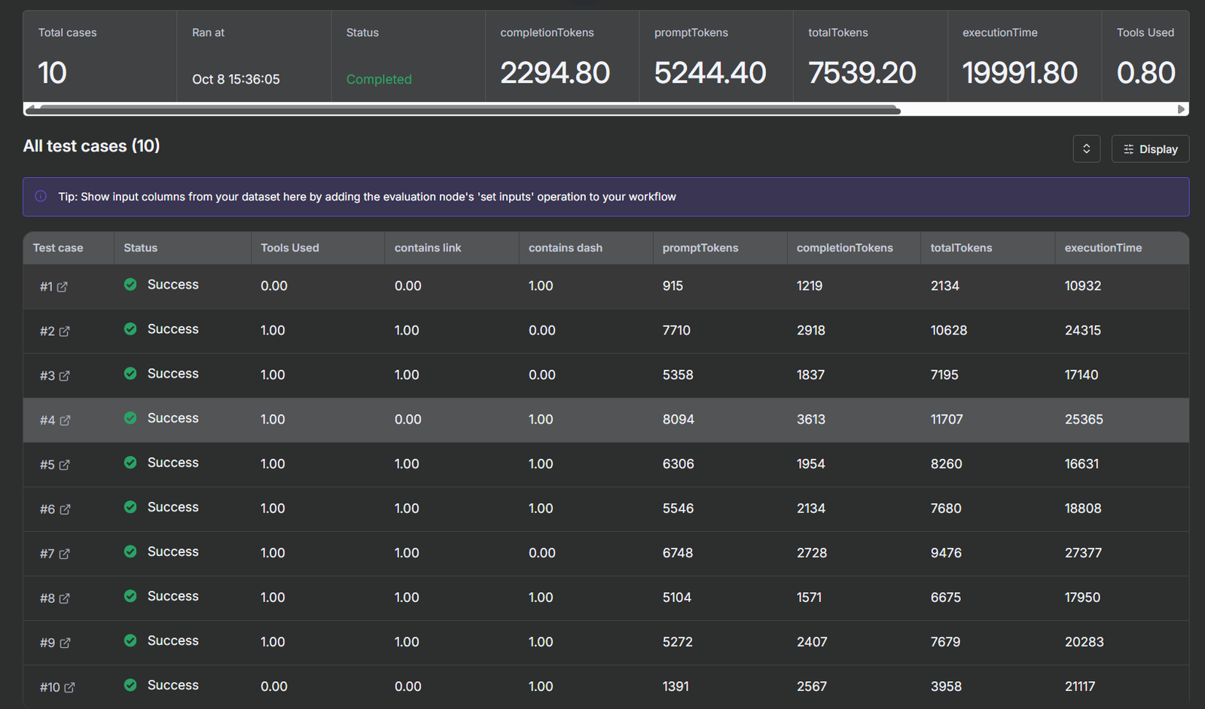Open test case #6 external link icon
Screen dimensions: 1205x709
[65, 509]
